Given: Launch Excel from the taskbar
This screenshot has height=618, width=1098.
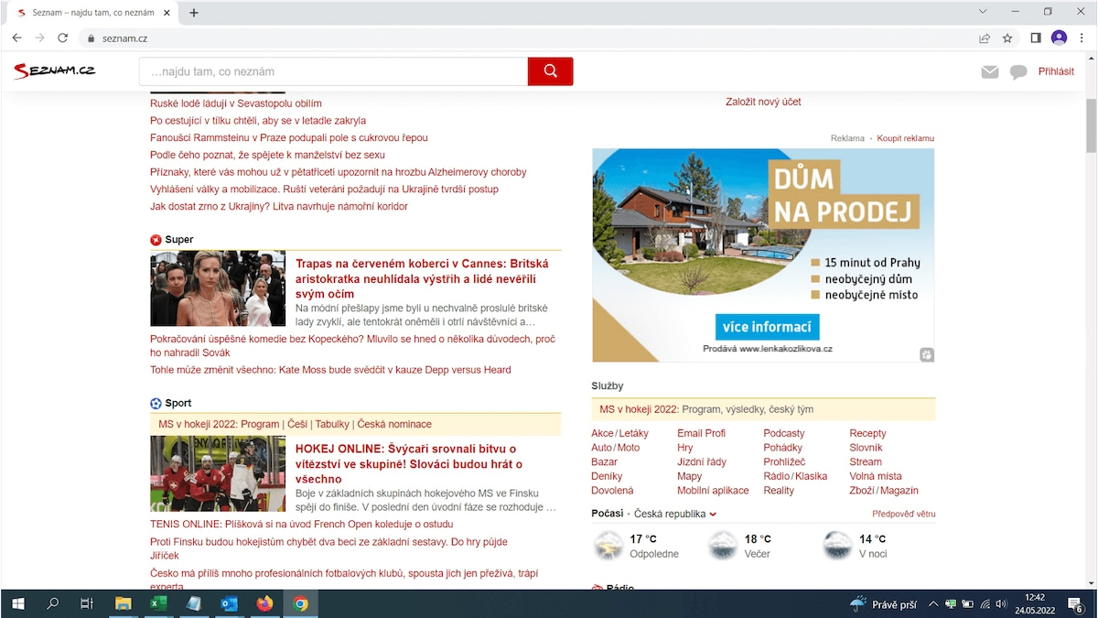Looking at the screenshot, I should pyautogui.click(x=158, y=603).
